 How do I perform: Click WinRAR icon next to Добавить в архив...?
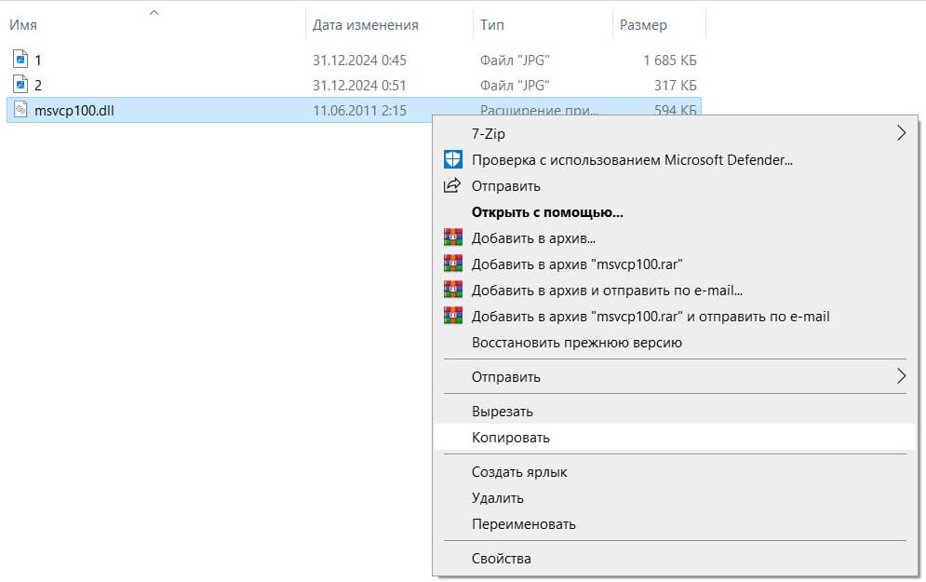point(452,237)
